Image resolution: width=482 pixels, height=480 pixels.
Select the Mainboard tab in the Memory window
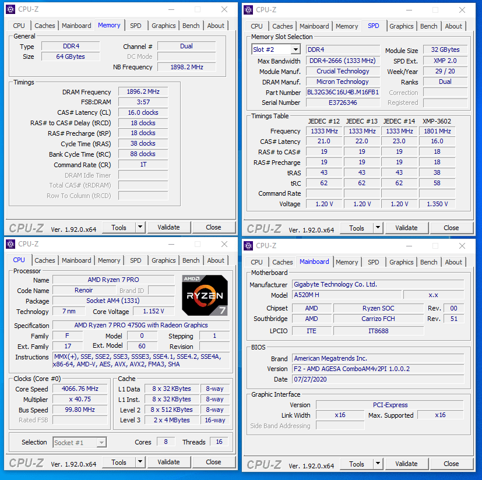[x=76, y=26]
